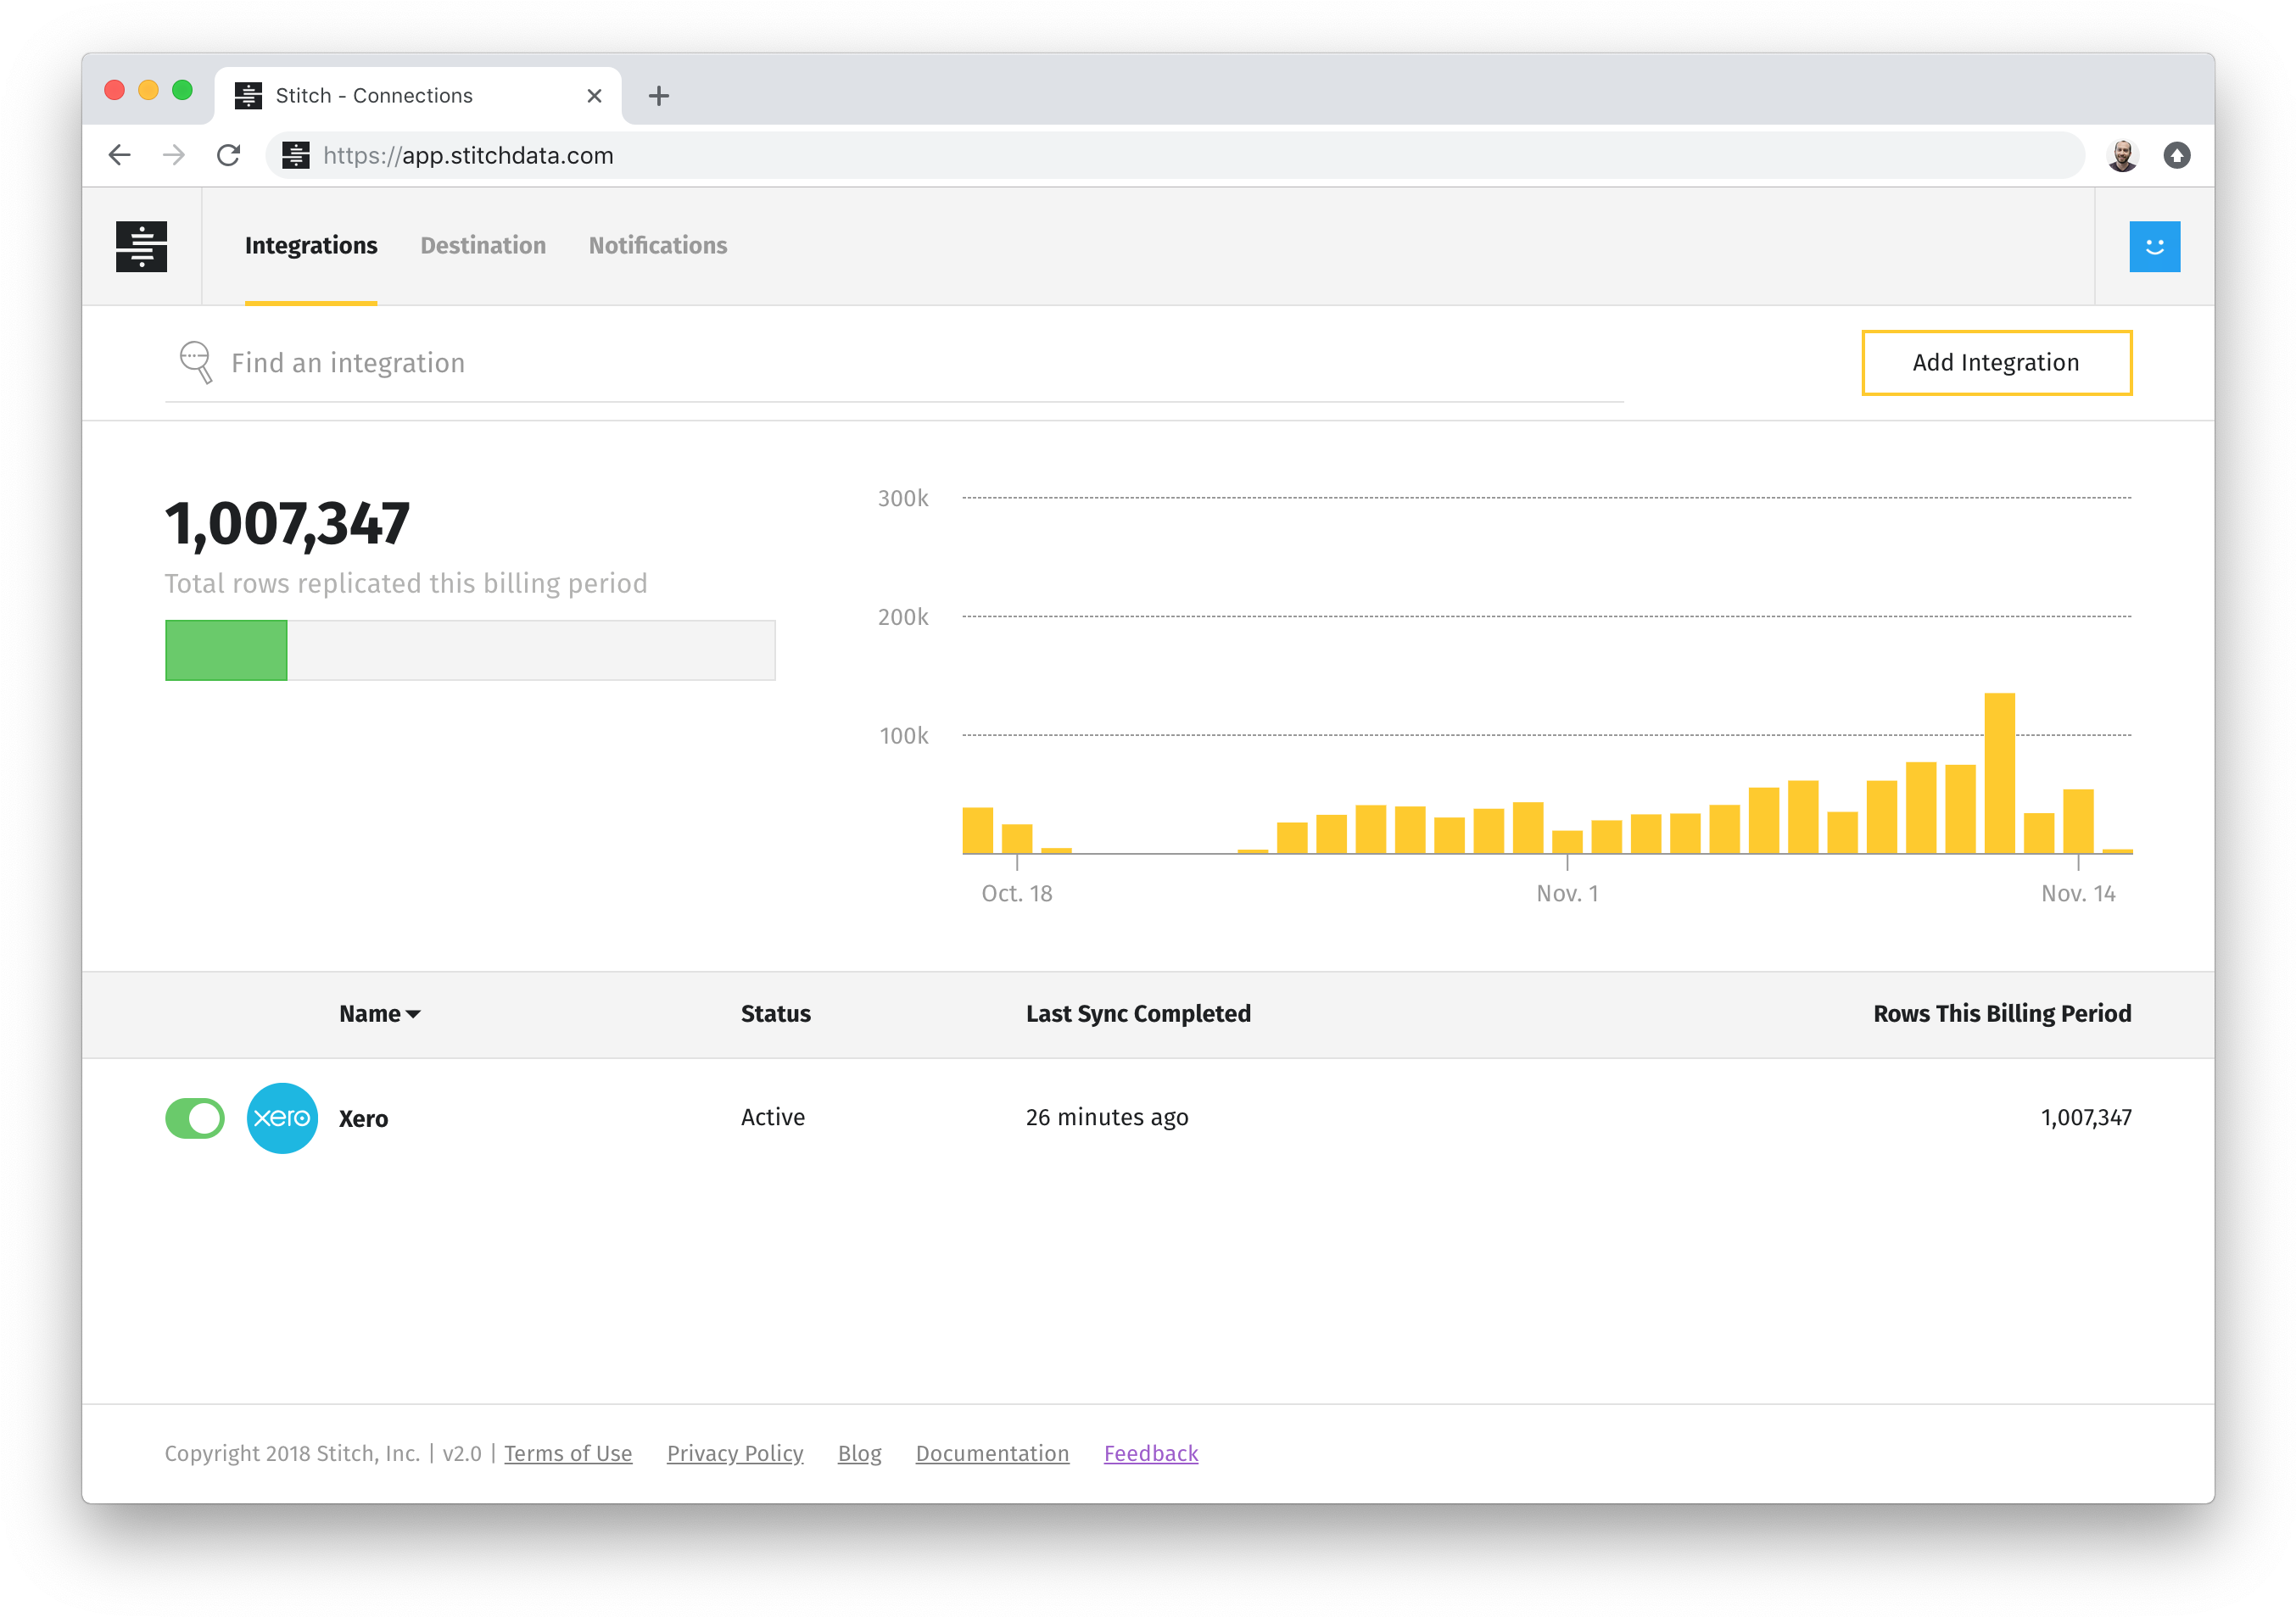Go back with the browser back arrow
The image size is (2296, 1617).
pos(120,155)
